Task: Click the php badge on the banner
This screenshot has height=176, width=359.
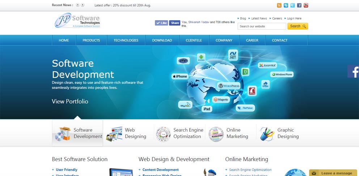Action: tap(183, 61)
